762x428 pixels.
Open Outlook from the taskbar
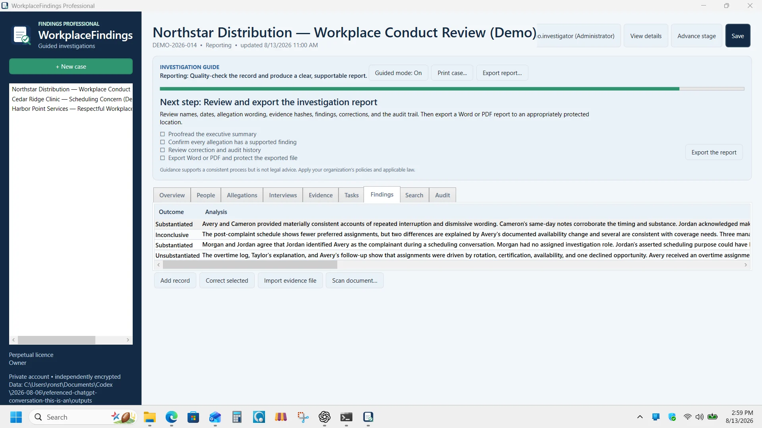tap(215, 417)
